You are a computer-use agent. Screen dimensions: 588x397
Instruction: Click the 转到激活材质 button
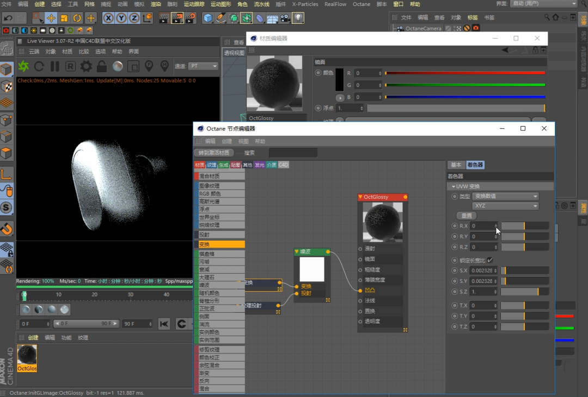click(x=214, y=153)
